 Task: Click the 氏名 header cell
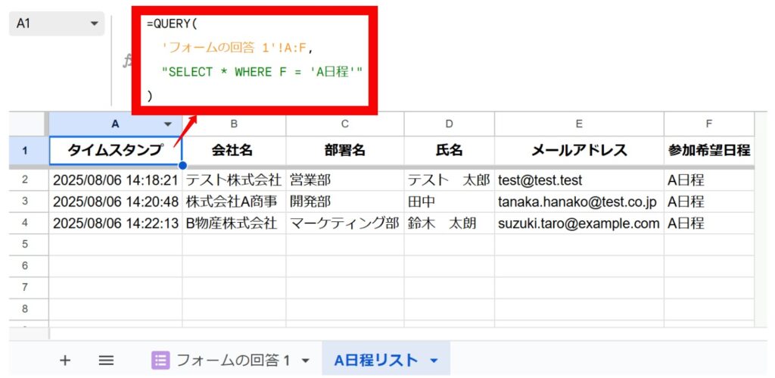[450, 151]
